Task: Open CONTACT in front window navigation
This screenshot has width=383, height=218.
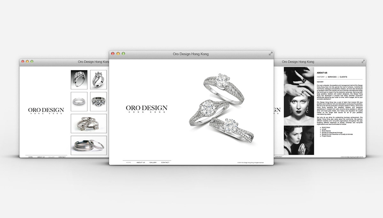Action: click(165, 163)
